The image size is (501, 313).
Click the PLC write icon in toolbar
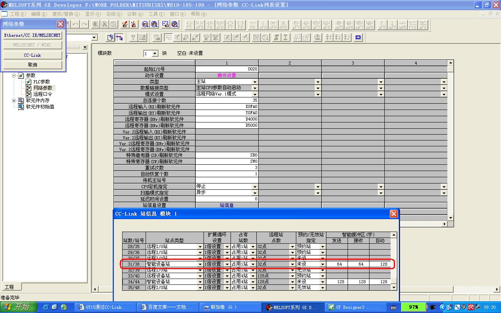point(125,24)
